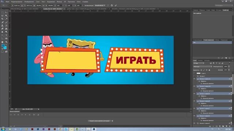The height and width of the screenshot is (131, 234).
Task: Show the Фигура 1 layer
Action: tap(194, 76)
